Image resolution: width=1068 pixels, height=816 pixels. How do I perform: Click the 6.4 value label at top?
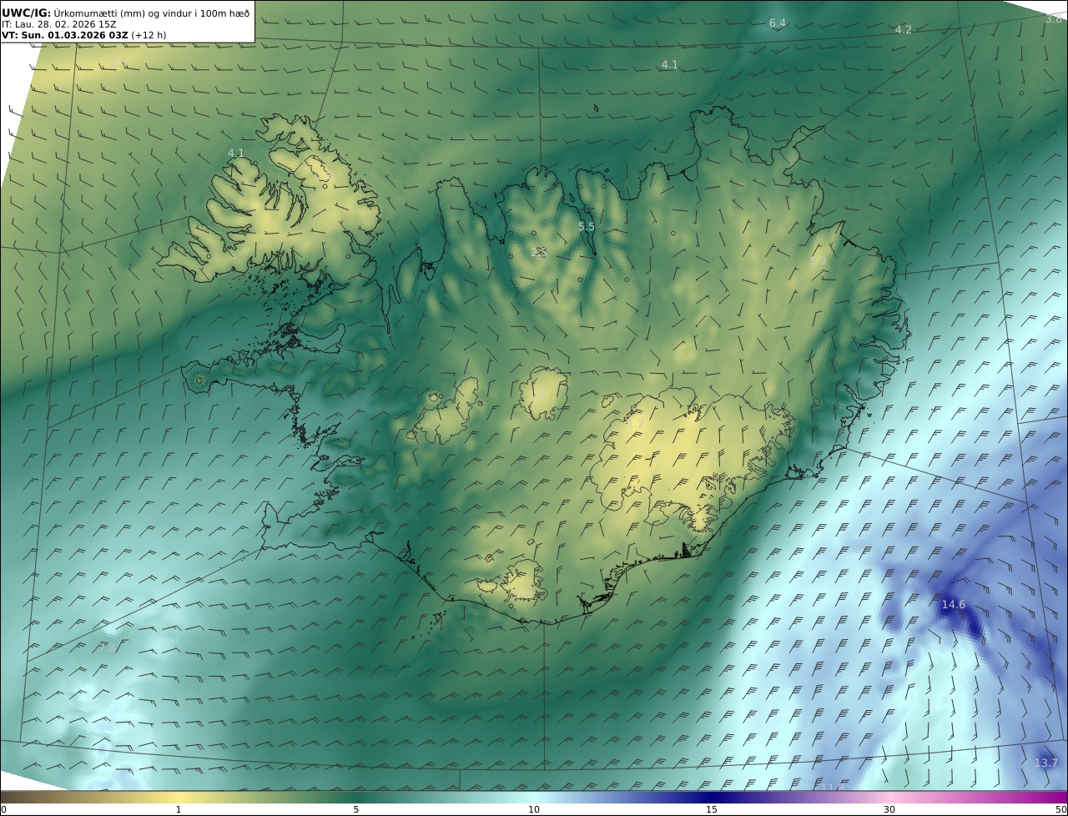(778, 23)
